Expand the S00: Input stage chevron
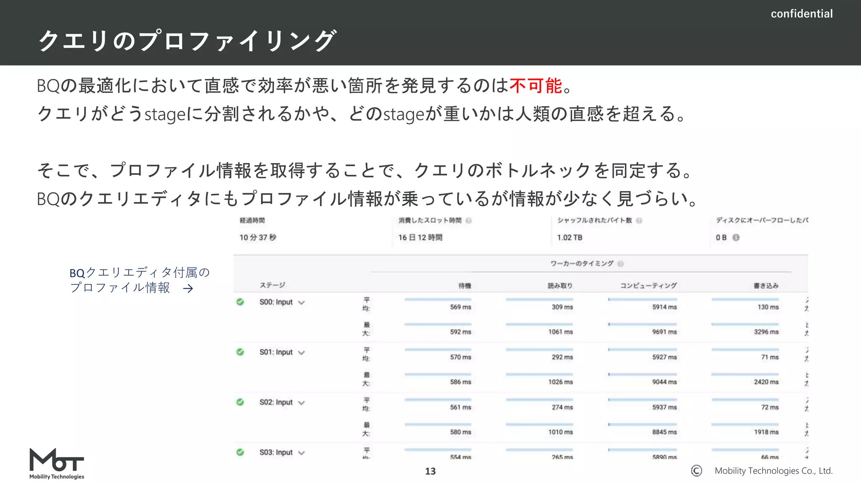 point(301,302)
